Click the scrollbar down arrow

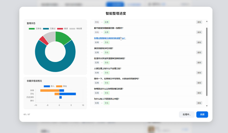207,106
